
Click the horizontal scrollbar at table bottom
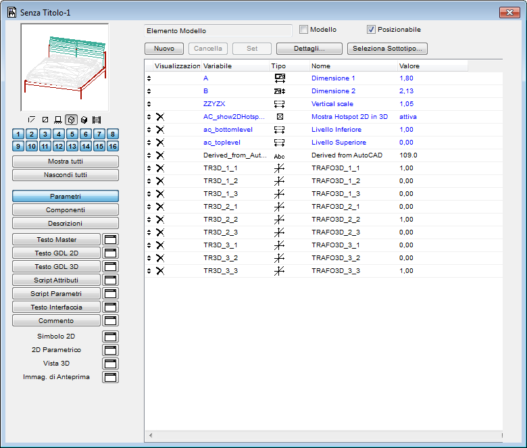point(323,435)
